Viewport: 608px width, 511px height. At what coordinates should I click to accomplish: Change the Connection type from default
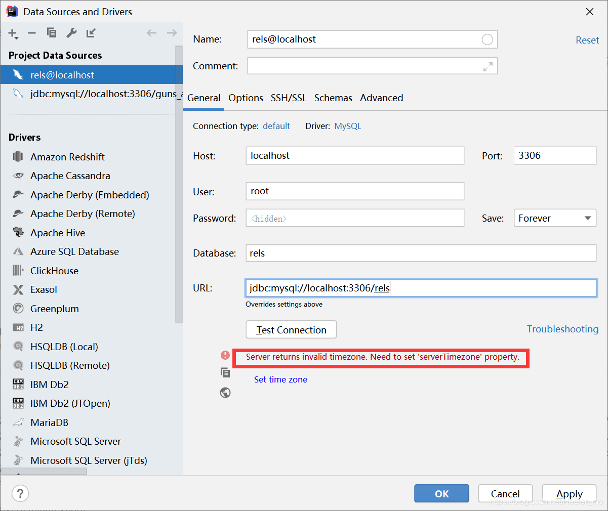[276, 126]
